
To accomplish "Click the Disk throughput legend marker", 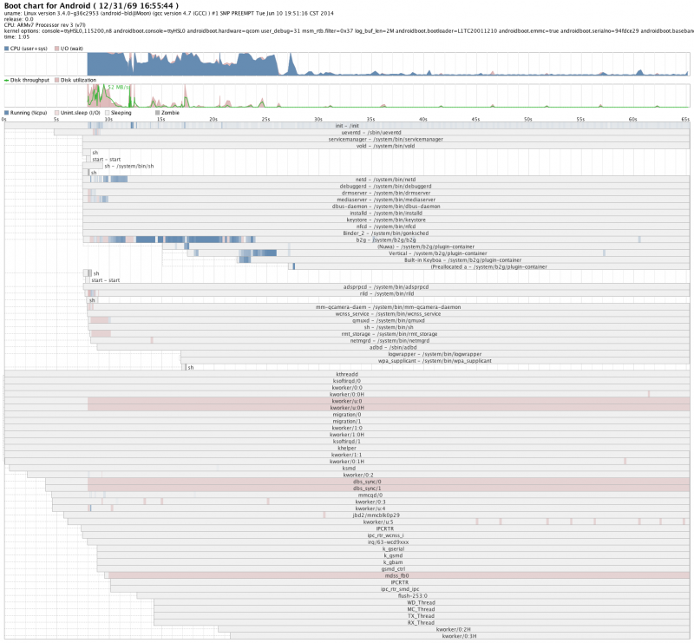I will click(x=7, y=80).
